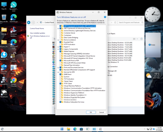This screenshot has height=132, width=163.
Task: Expand the Hyper-V tree node
Action: 58,47
